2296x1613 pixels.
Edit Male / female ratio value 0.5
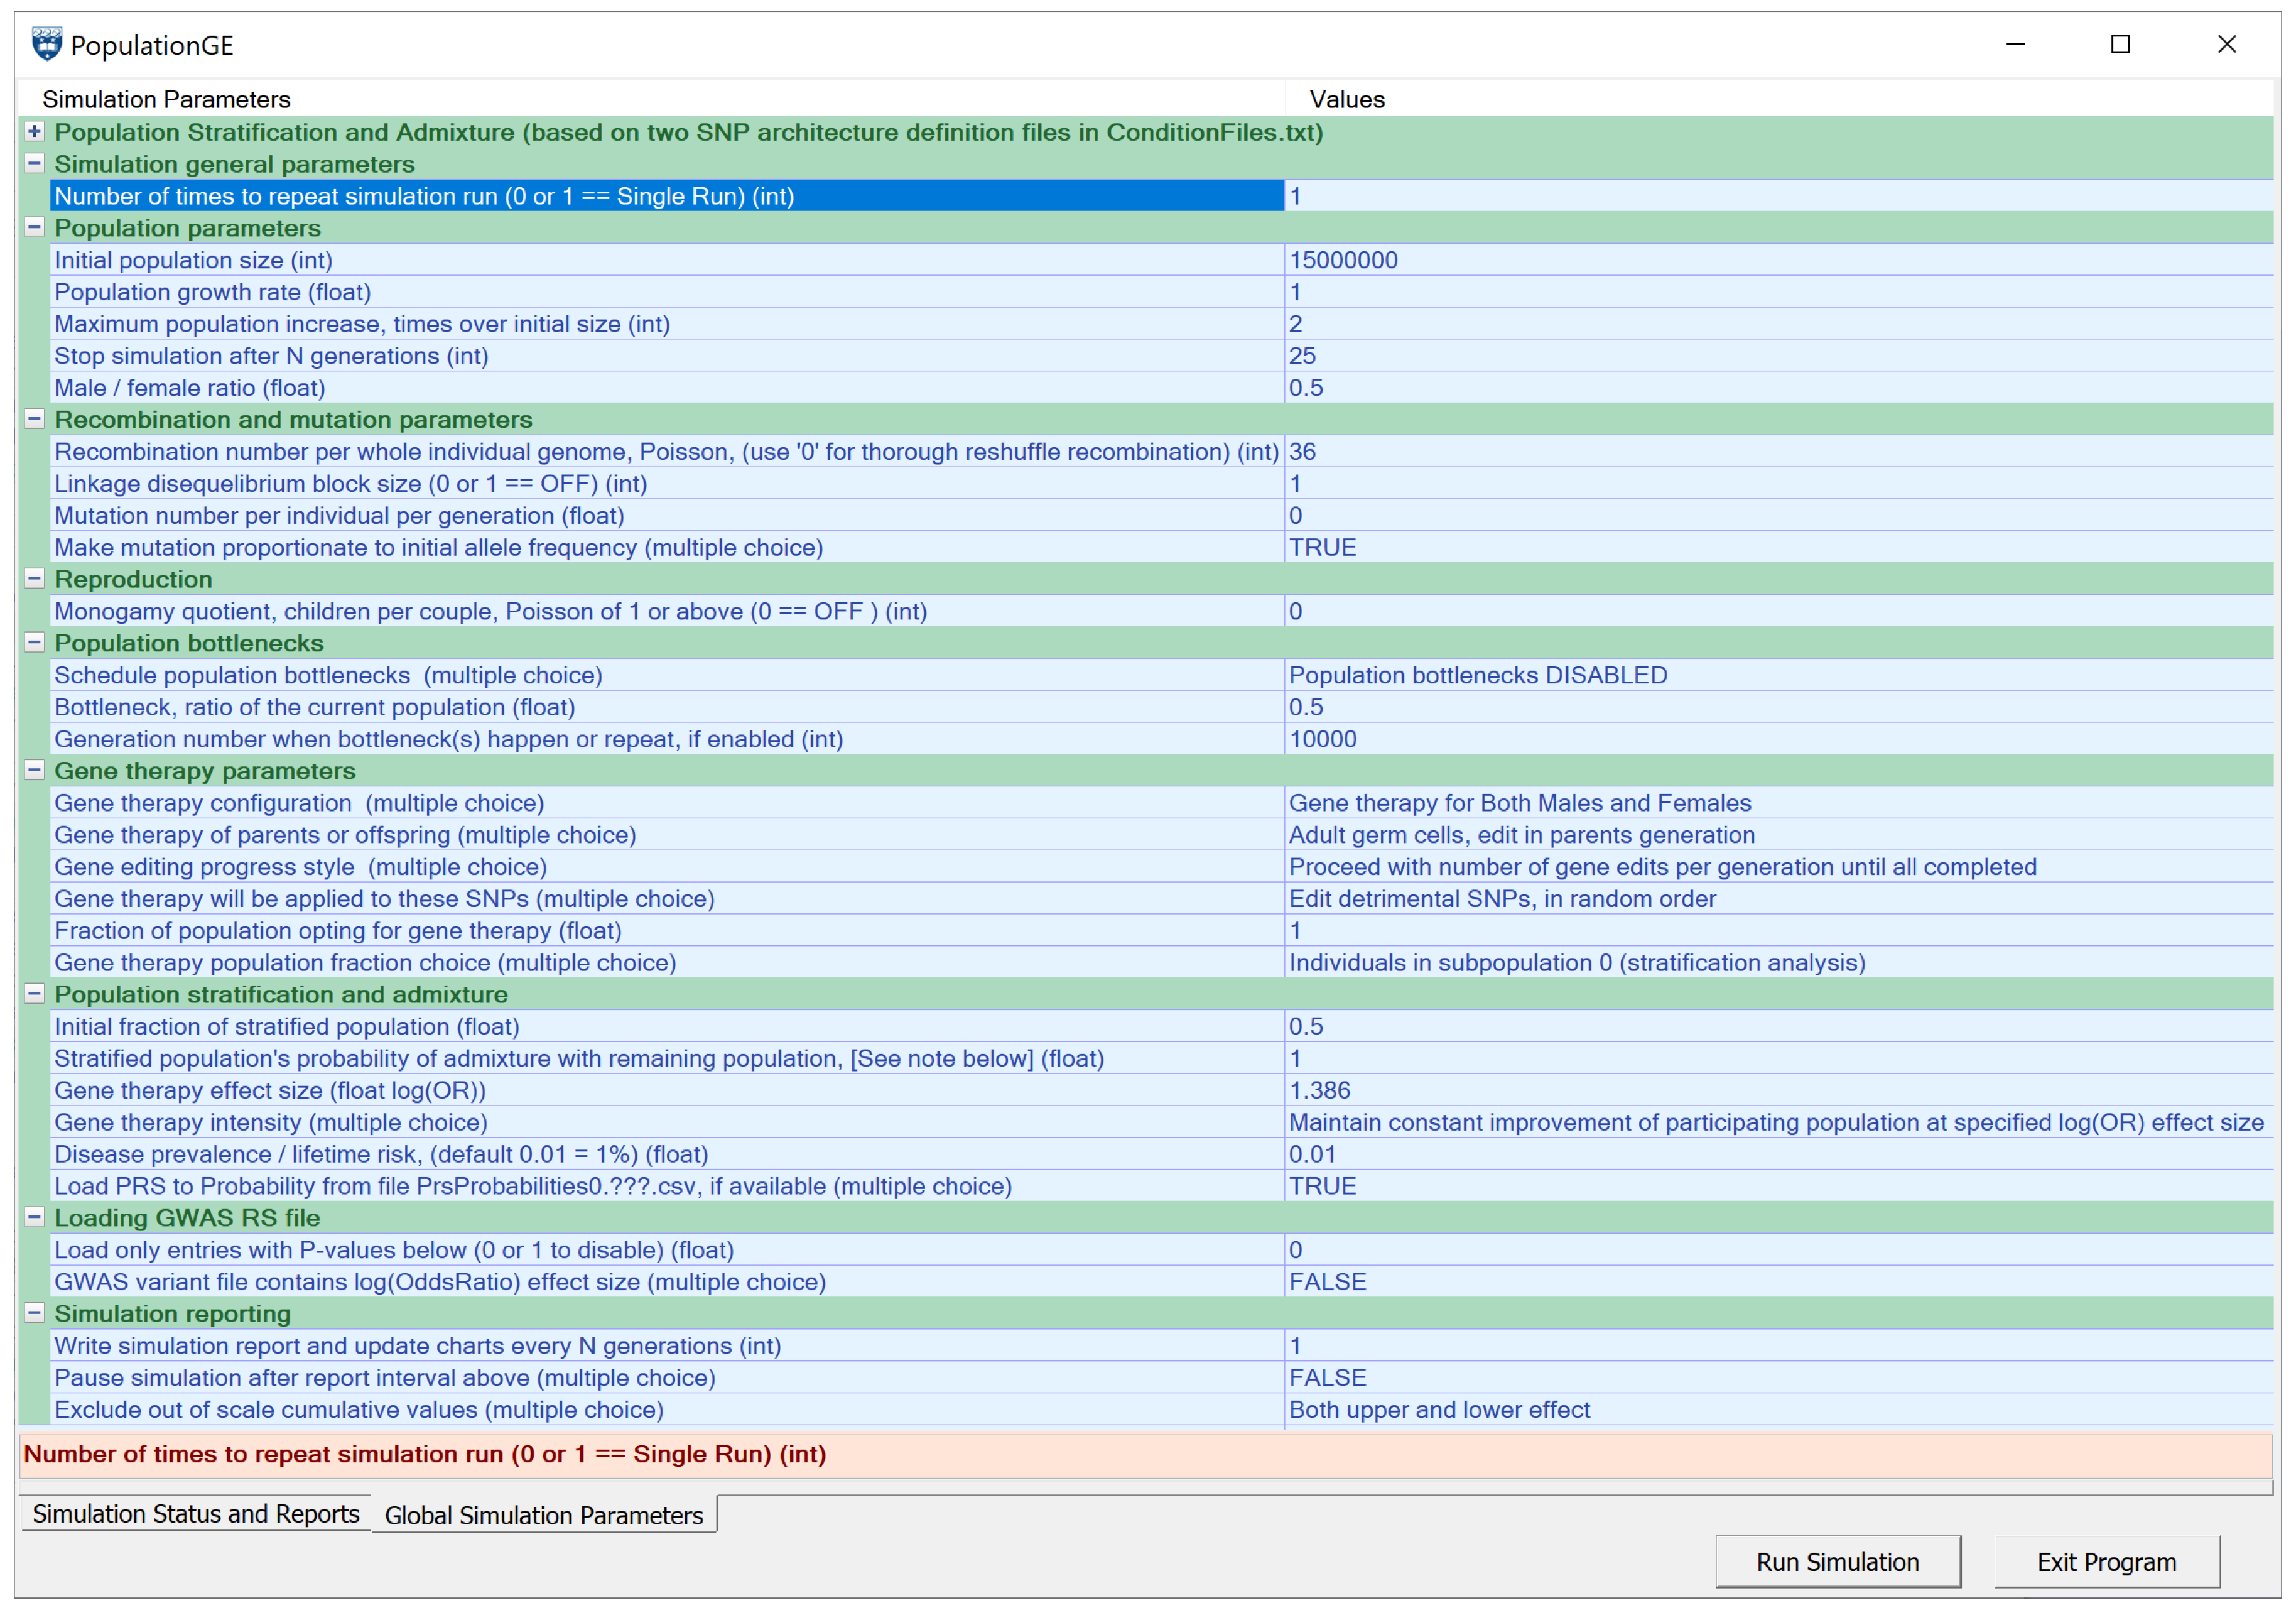(x=1779, y=388)
